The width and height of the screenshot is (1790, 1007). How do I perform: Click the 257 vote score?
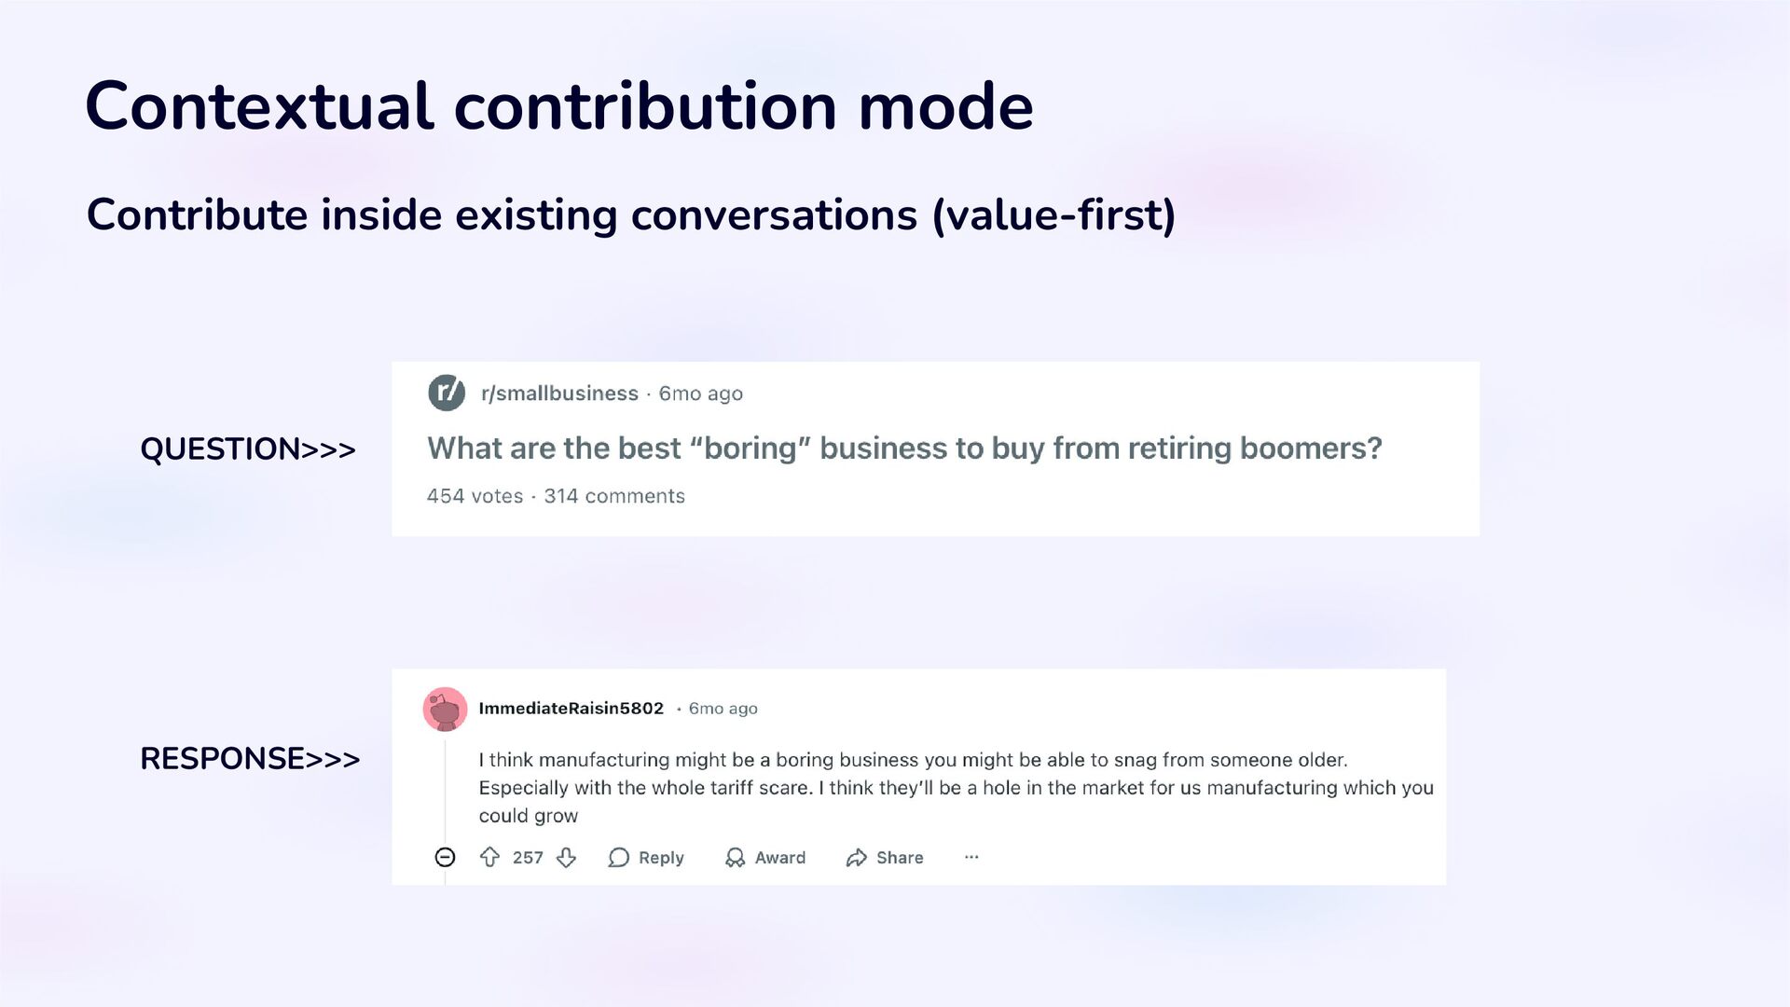528,858
